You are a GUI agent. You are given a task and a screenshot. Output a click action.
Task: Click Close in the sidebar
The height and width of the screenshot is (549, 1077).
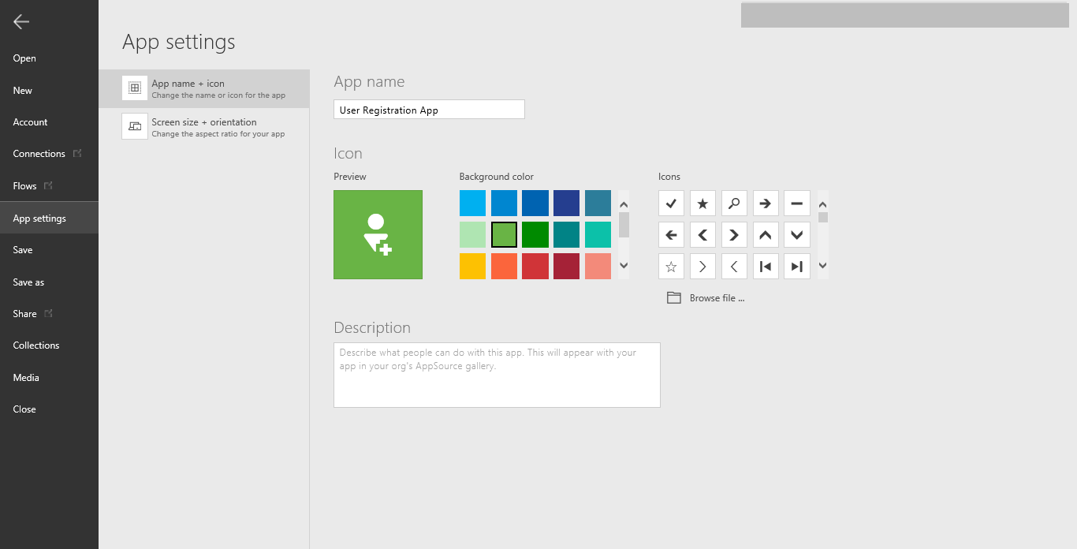point(49,409)
